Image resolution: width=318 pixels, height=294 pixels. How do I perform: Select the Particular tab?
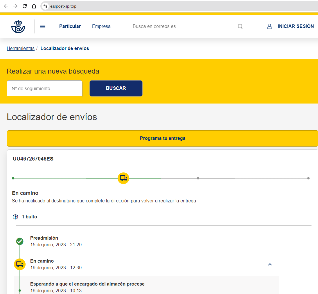tap(70, 26)
